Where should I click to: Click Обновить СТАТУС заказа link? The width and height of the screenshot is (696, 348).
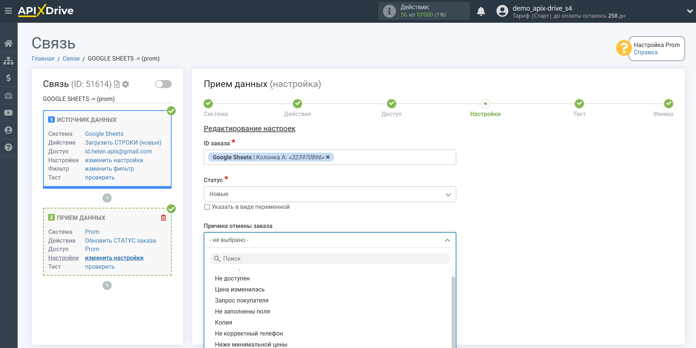(x=121, y=241)
